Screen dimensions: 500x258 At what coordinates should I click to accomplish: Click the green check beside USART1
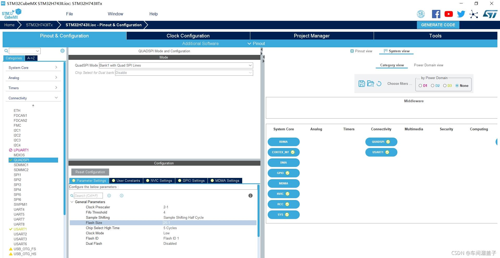click(11, 229)
